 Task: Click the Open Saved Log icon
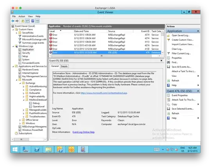point(168,36)
